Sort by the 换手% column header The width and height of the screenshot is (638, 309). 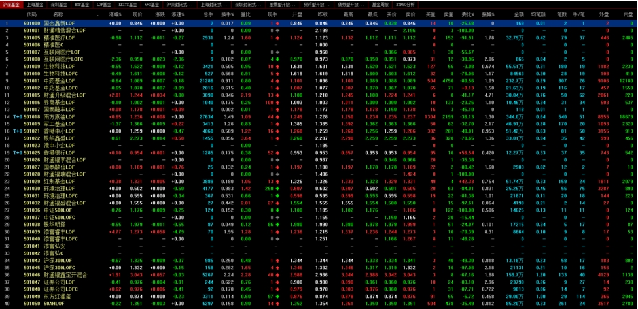226,15
